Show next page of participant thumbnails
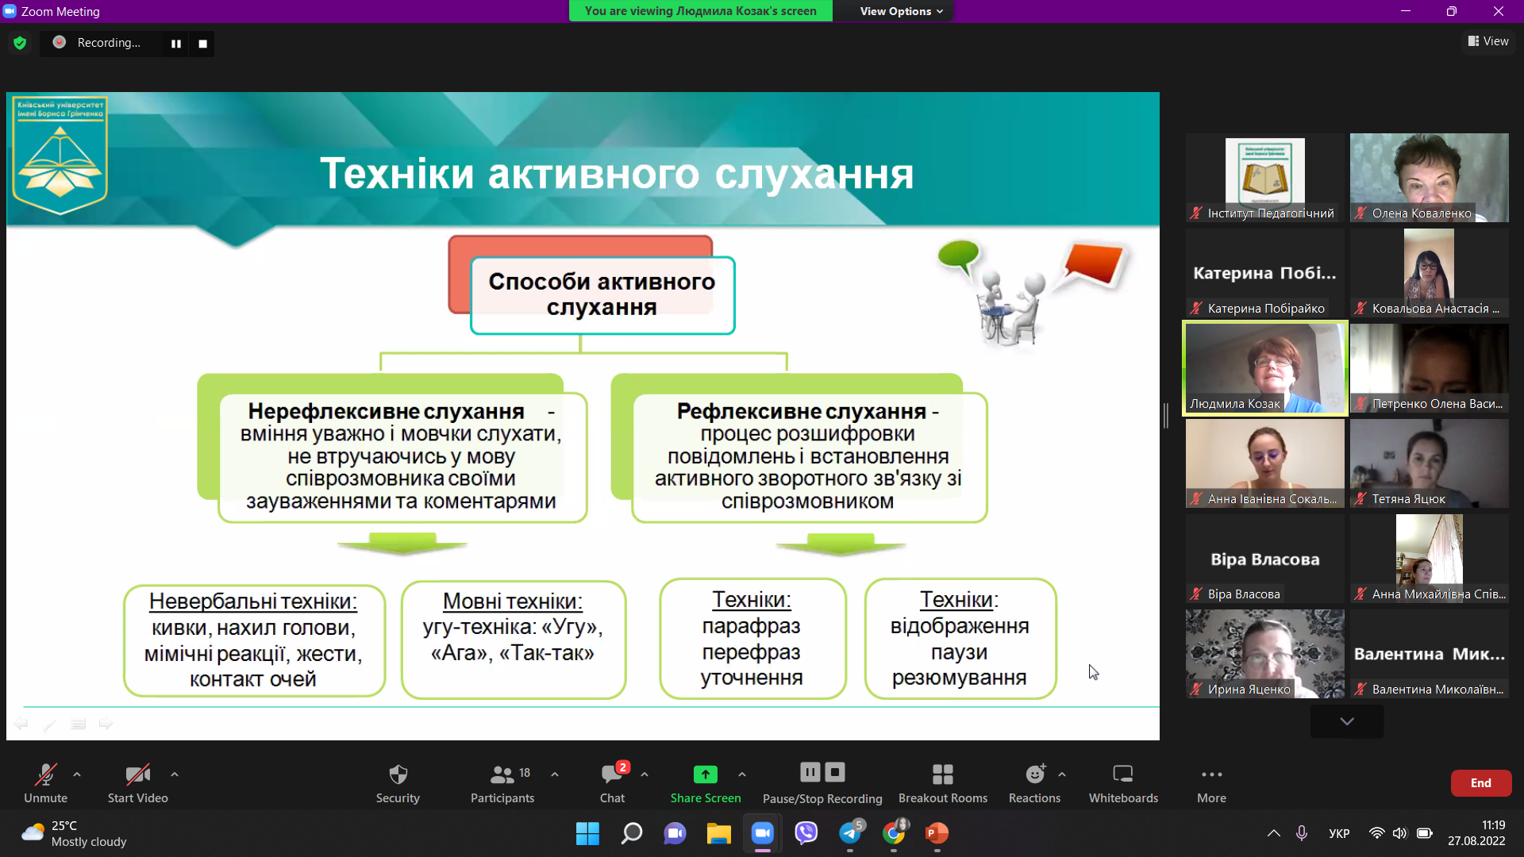This screenshot has width=1524, height=857. 1346,721
